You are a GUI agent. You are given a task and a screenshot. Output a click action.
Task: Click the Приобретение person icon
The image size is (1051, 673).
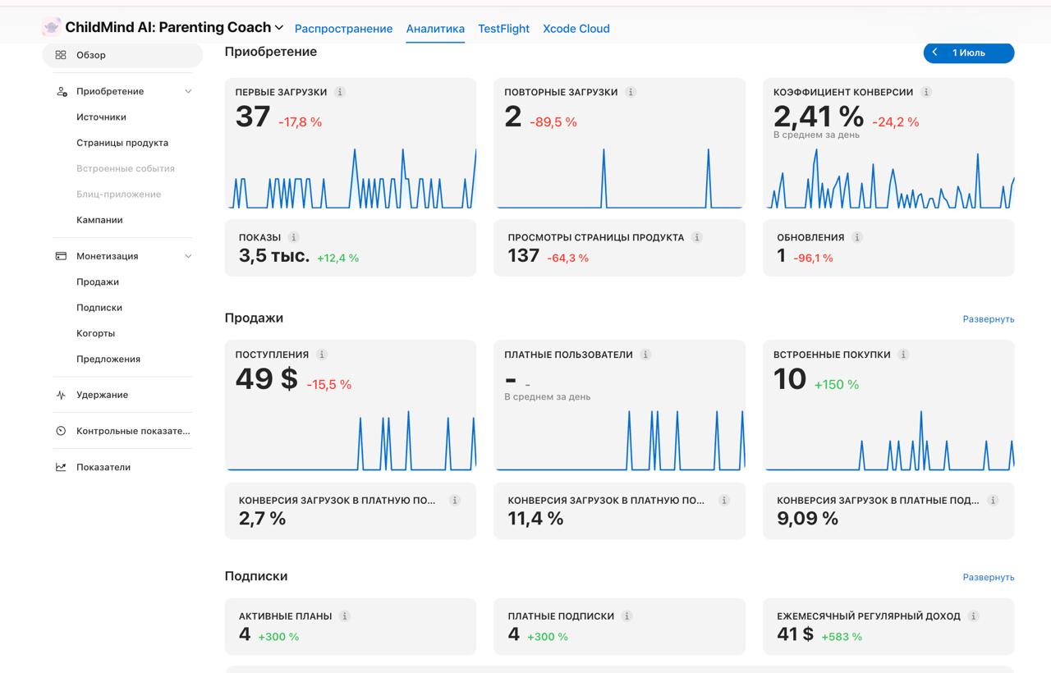pos(61,91)
